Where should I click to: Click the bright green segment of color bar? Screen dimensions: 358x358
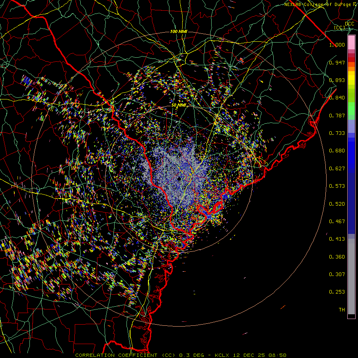pos(351,109)
